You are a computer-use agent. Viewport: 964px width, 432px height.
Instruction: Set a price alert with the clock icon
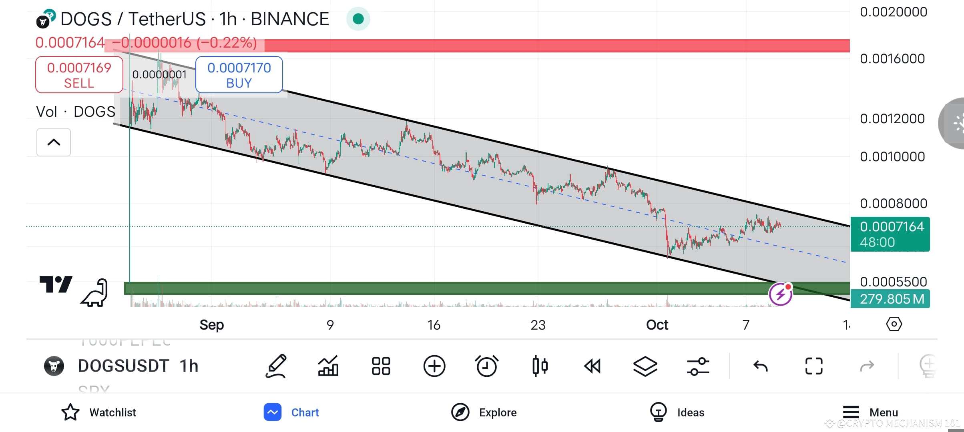tap(486, 366)
